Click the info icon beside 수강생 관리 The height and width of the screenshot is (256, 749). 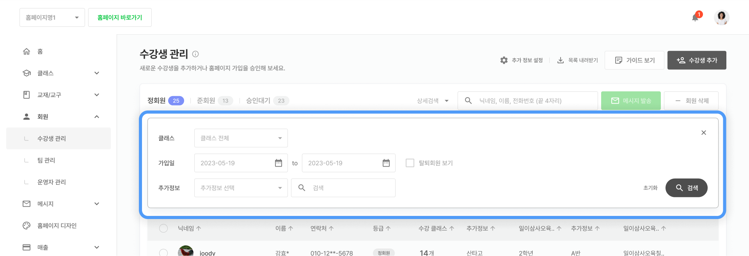tap(195, 54)
